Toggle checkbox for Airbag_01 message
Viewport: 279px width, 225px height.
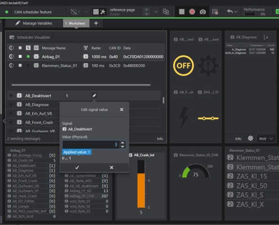tap(20, 56)
